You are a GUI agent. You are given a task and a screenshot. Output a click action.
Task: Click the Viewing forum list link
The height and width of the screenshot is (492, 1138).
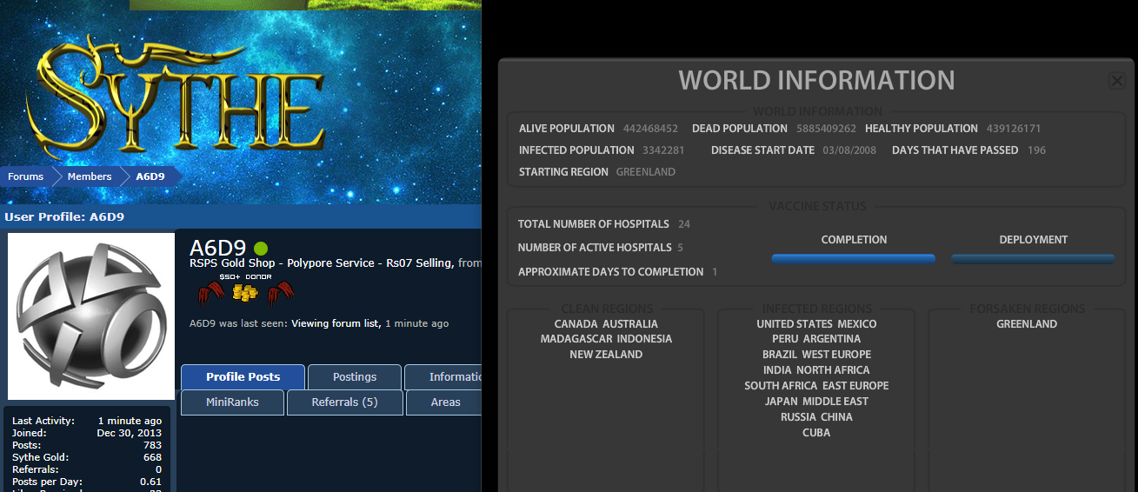click(336, 323)
